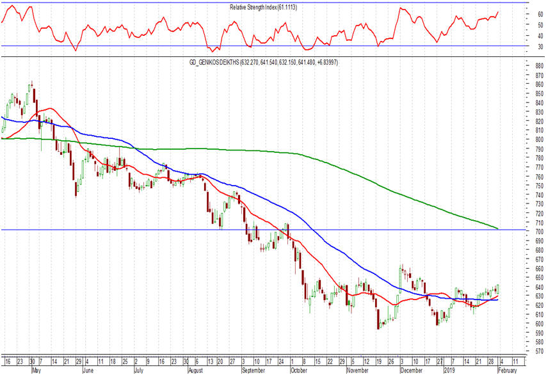Click the 620 price axis label
The image size is (546, 375).
540,305
